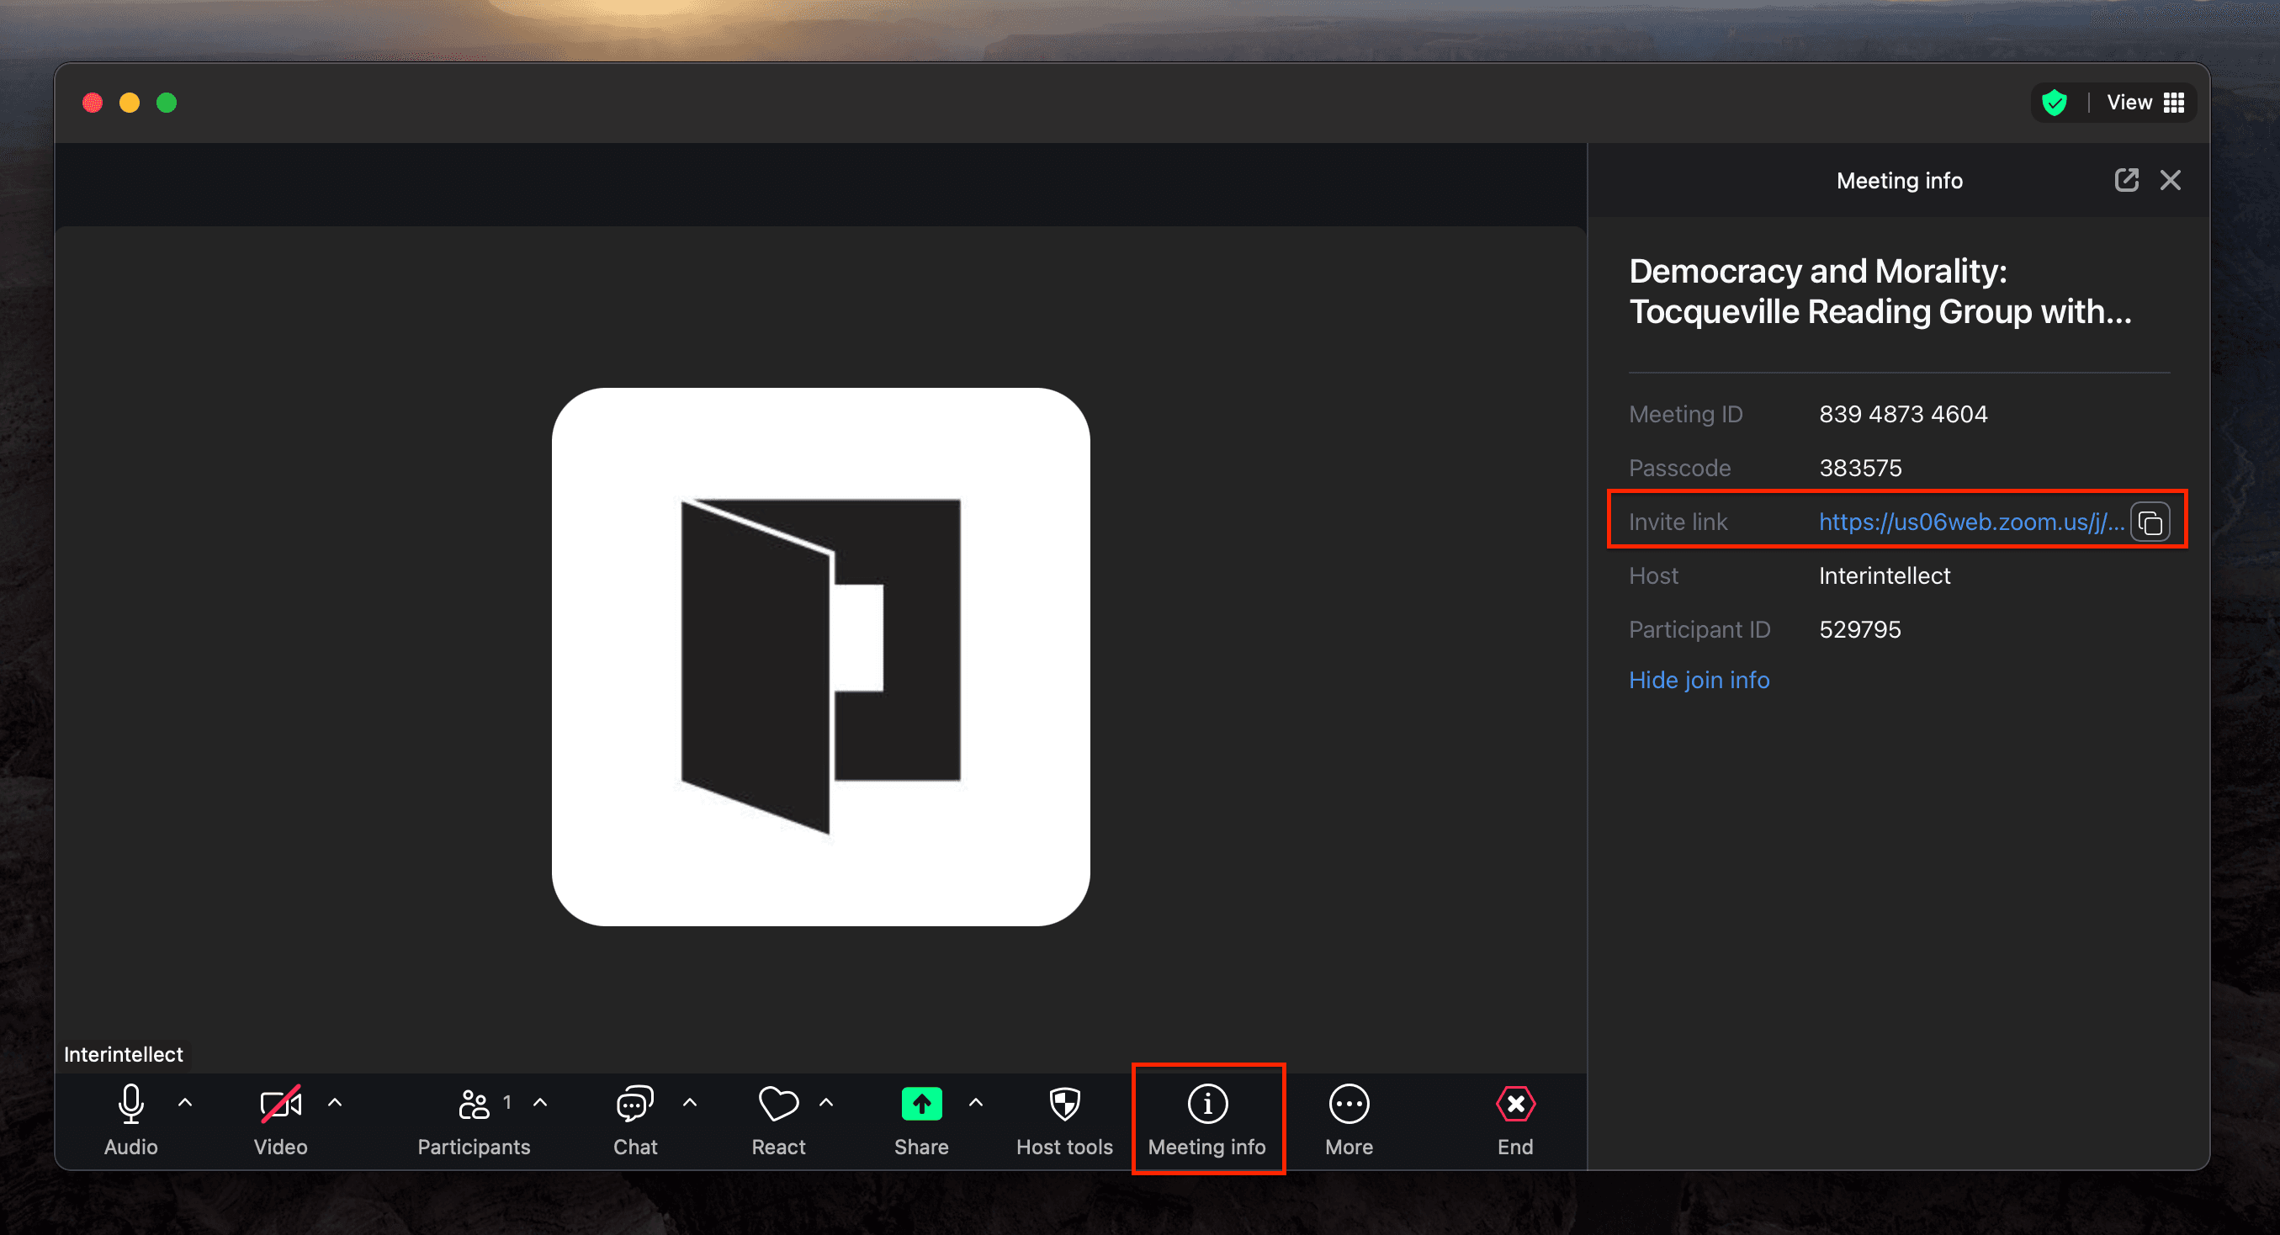
Task: Open the Chat panel
Action: [x=634, y=1119]
